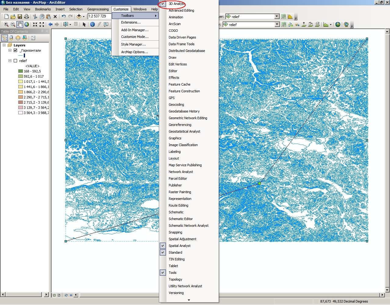Save the map with floppy icon
Viewport: 390px width, 305px height.
(x=20, y=17)
